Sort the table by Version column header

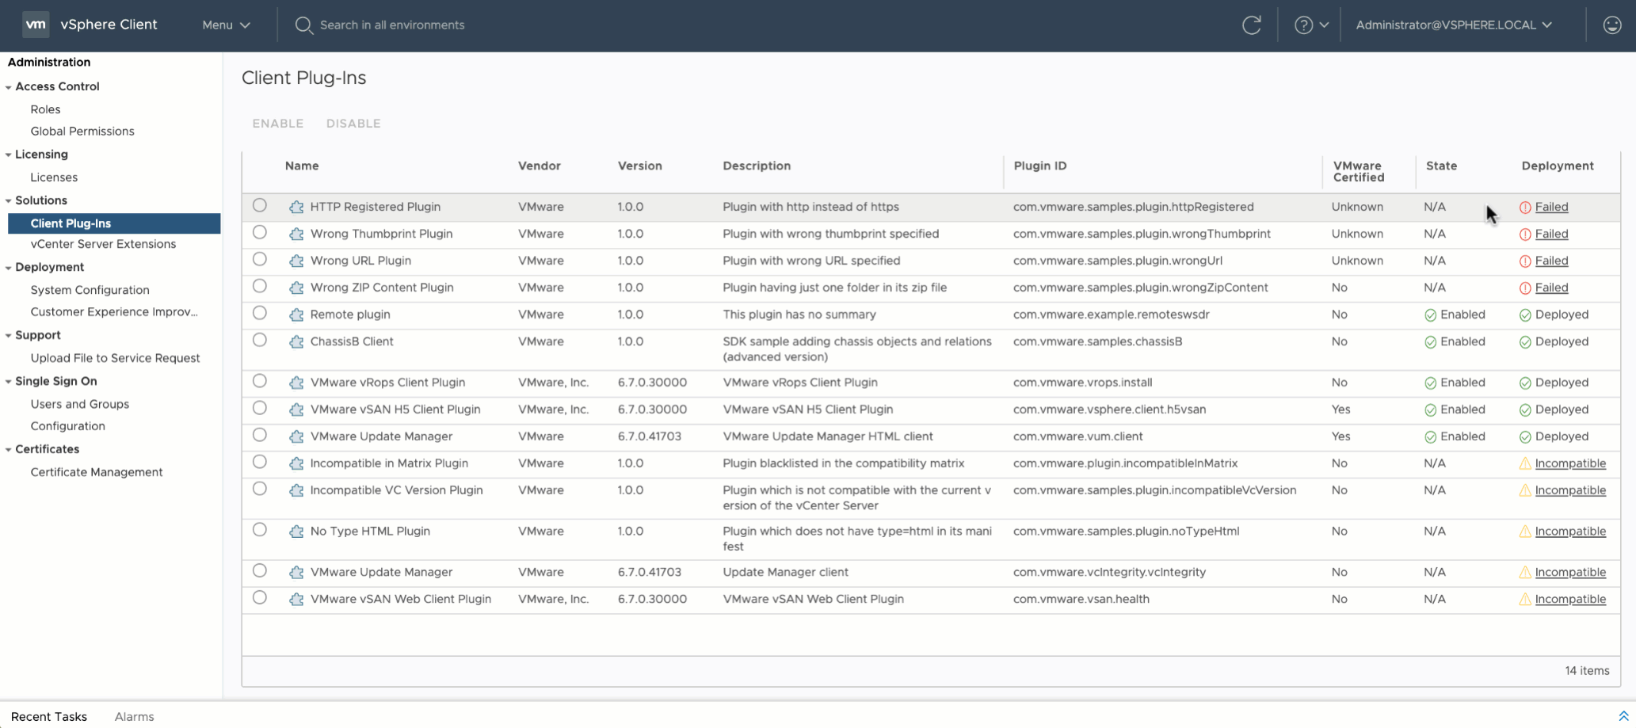(x=639, y=166)
